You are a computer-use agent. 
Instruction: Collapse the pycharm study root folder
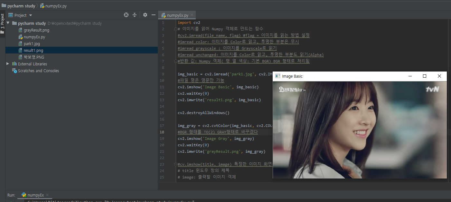coord(8,23)
